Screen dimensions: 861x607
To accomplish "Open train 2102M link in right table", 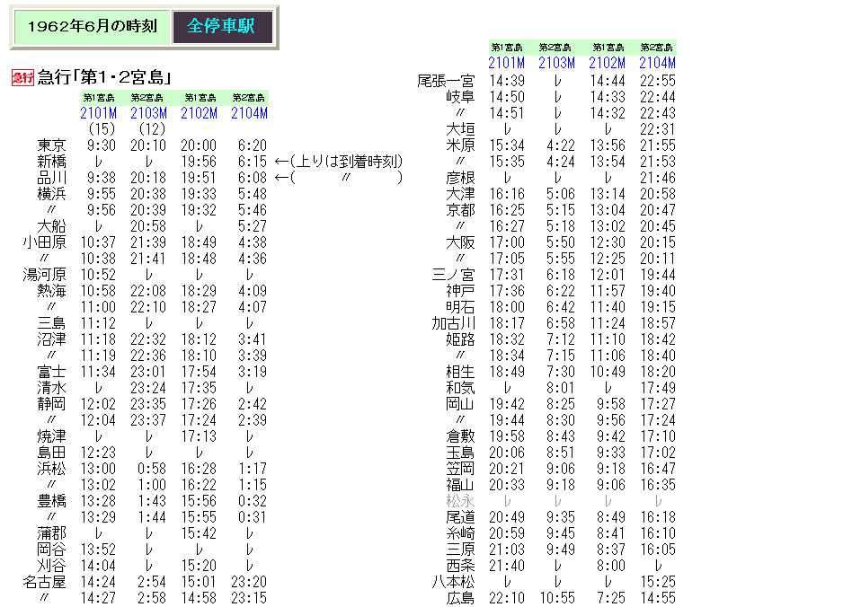I will (607, 63).
